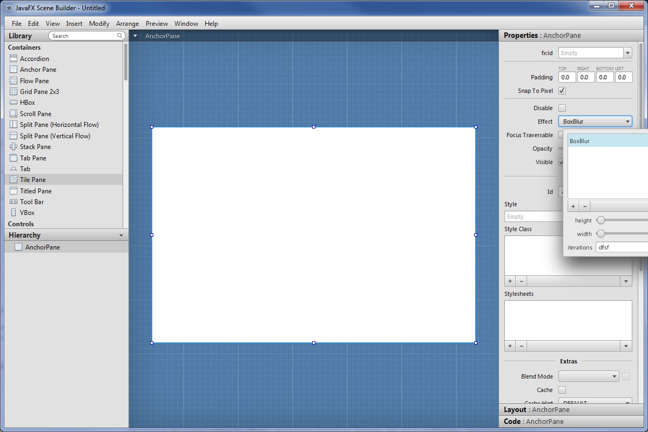Select Grid Pane 2x3 in Library

click(x=39, y=92)
